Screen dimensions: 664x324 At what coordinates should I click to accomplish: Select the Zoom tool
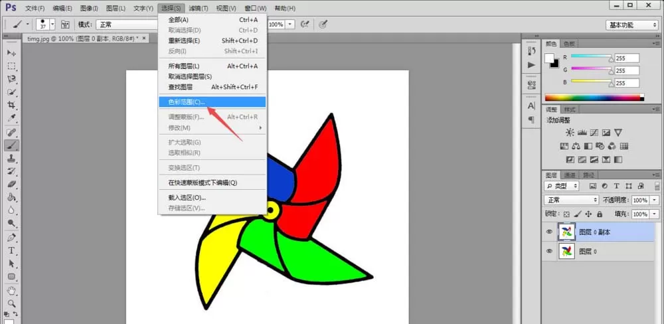click(x=12, y=303)
